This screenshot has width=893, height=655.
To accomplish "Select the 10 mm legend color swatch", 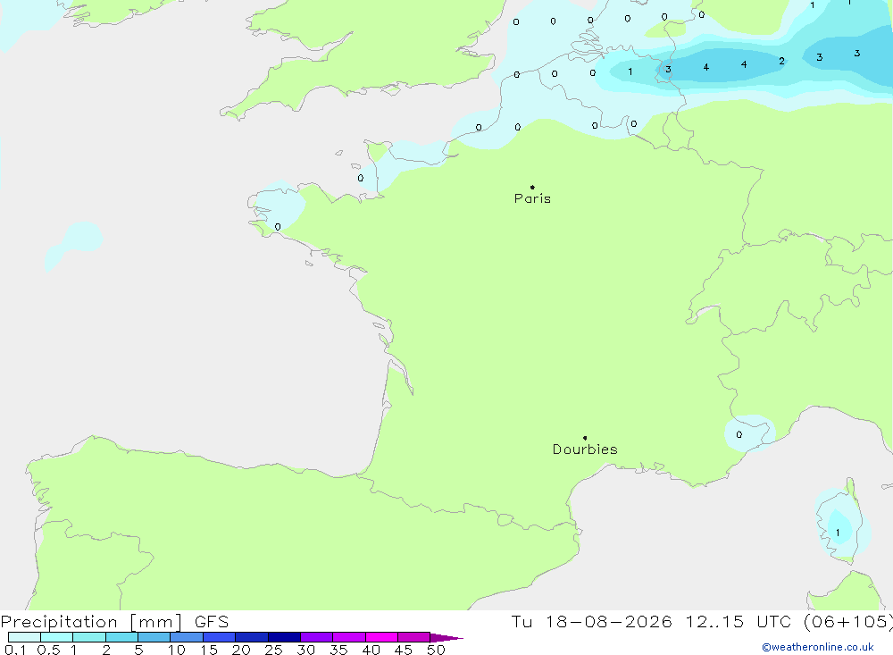I will pos(187,637).
